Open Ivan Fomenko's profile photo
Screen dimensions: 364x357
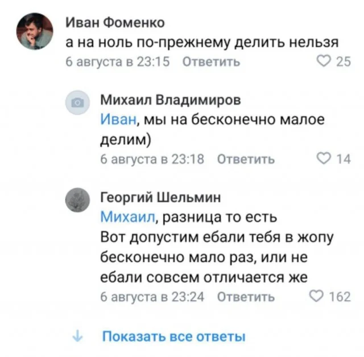(34, 32)
